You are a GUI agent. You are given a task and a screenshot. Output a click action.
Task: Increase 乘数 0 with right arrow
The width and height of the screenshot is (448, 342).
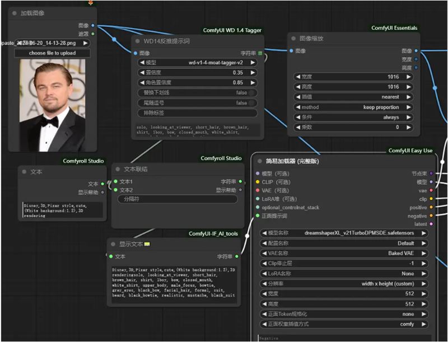click(x=409, y=127)
